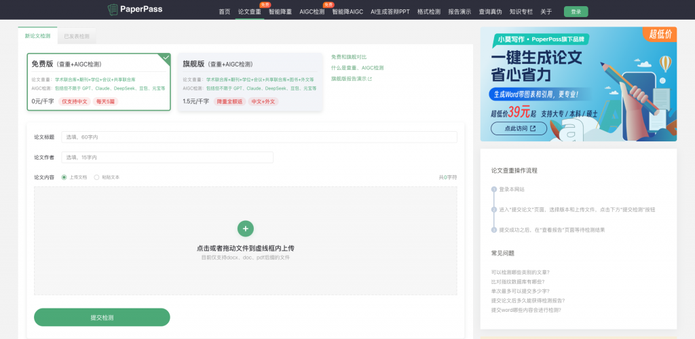Click the dashed file upload area

(246, 241)
